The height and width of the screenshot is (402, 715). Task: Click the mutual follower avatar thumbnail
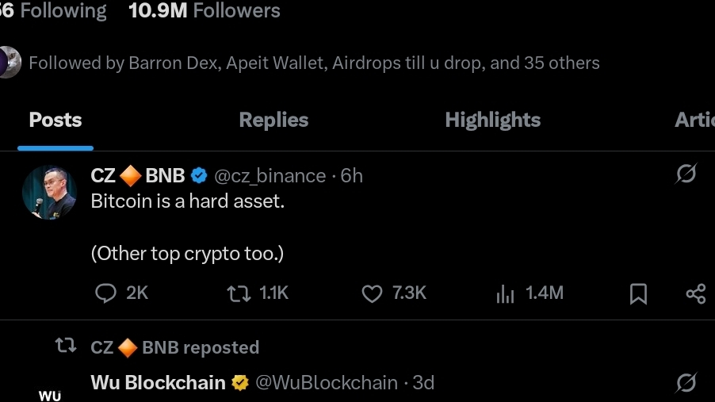click(x=10, y=62)
